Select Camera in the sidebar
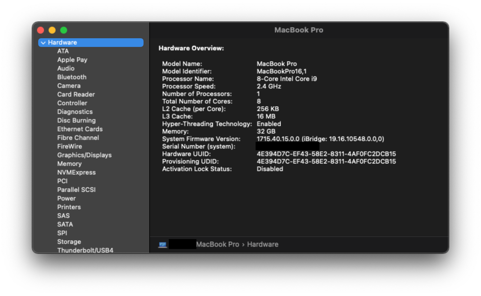The width and height of the screenshot is (481, 296). pos(68,86)
